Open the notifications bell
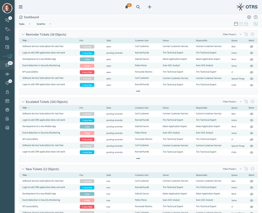The height and width of the screenshot is (213, 262). pyautogui.click(x=127, y=7)
